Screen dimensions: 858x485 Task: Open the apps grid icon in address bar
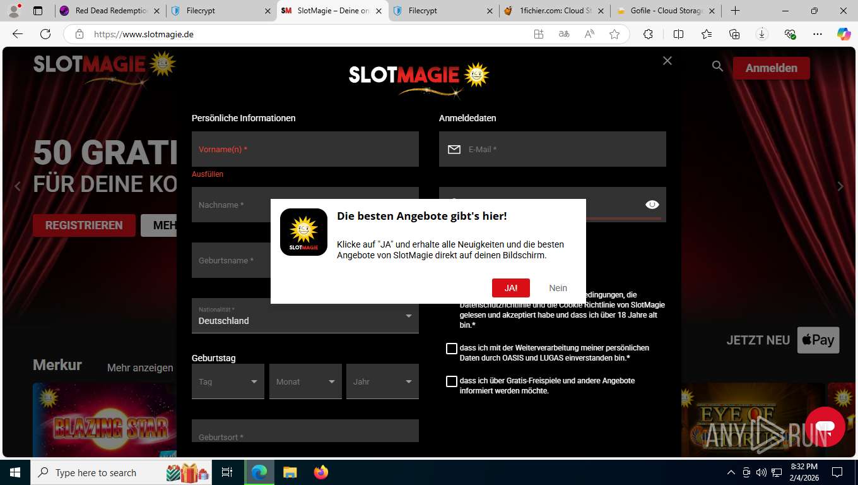tap(539, 34)
